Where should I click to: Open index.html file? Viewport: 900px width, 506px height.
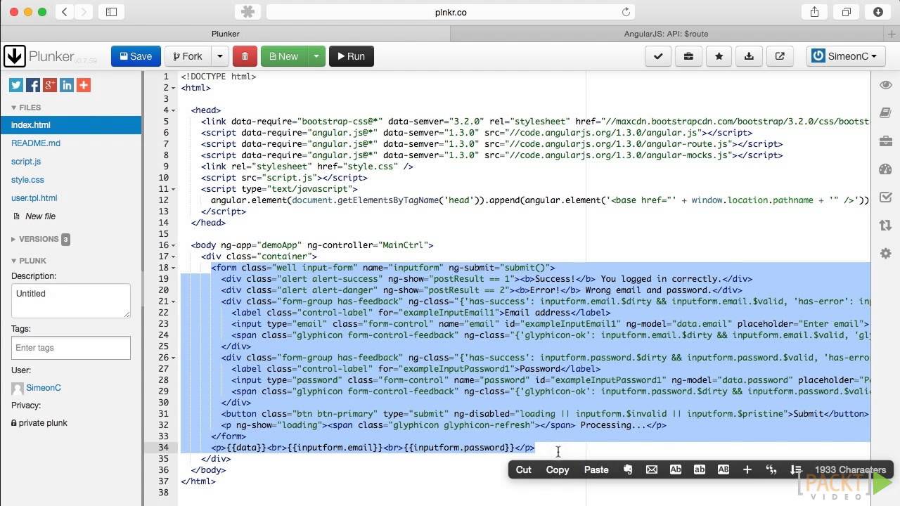click(x=70, y=125)
